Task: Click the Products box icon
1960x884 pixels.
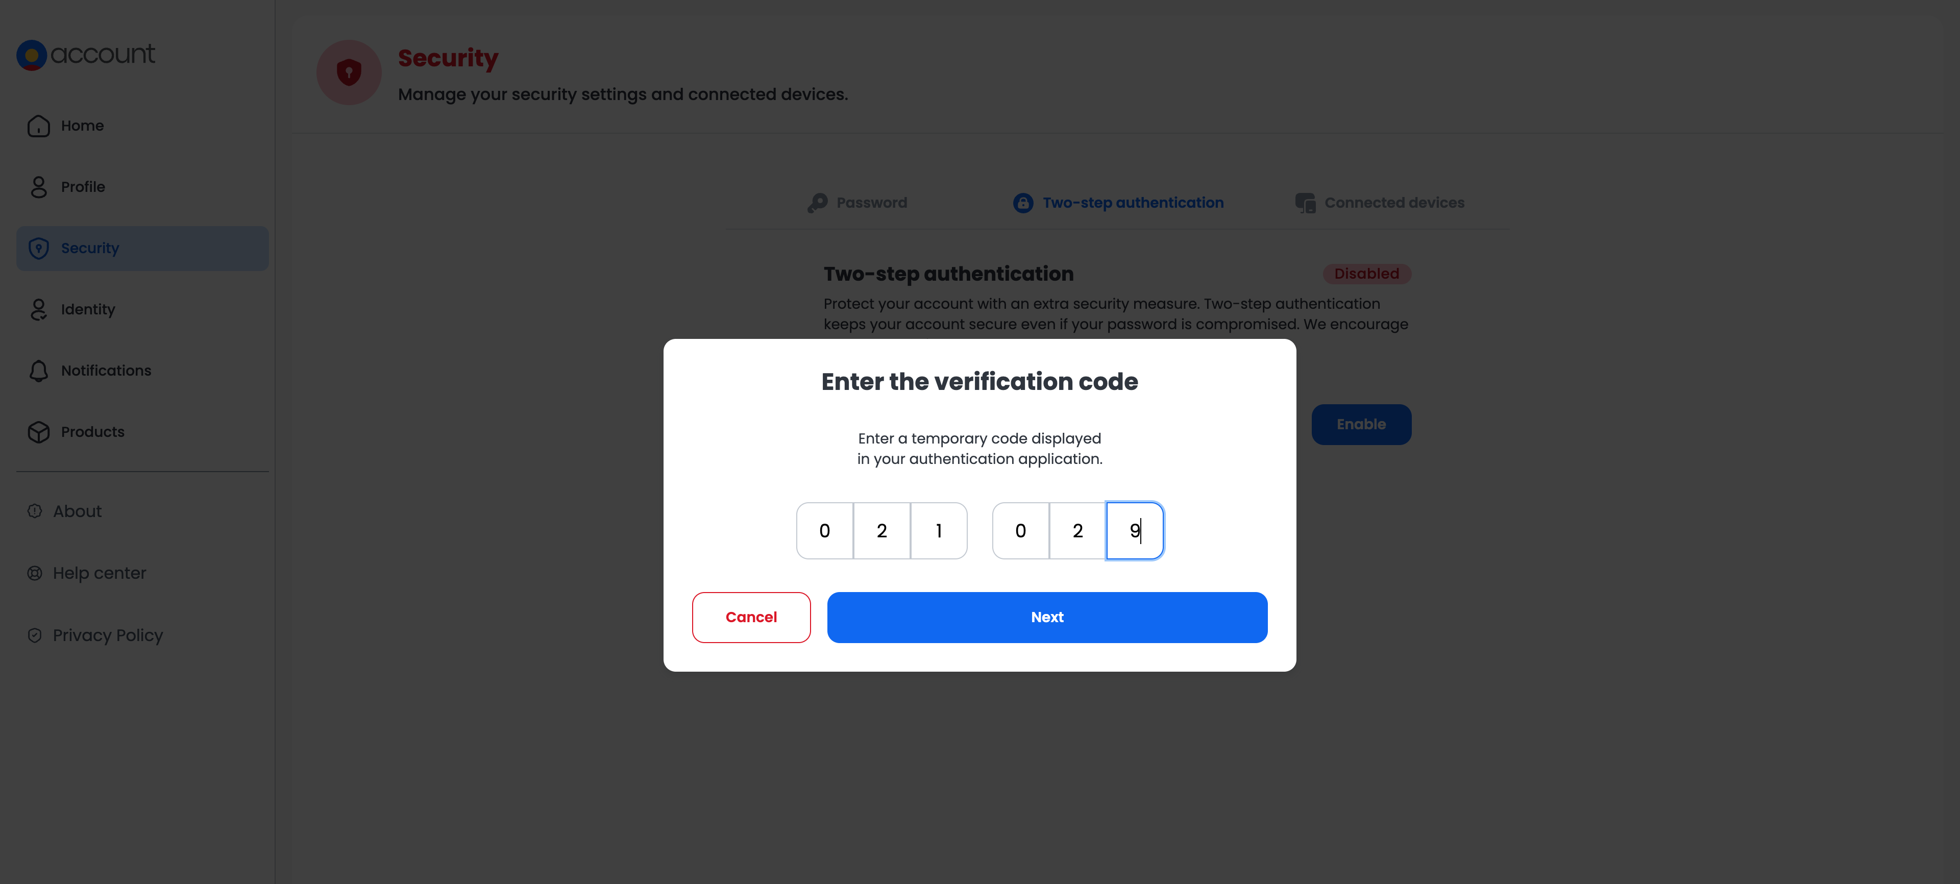Action: pos(39,432)
